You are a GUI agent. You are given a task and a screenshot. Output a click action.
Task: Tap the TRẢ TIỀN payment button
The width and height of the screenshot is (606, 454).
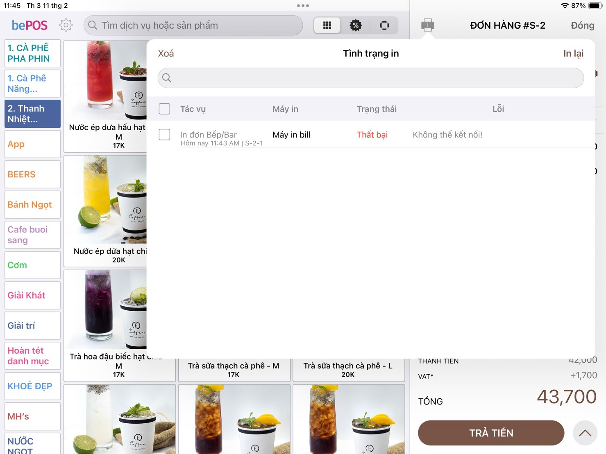pyautogui.click(x=491, y=433)
